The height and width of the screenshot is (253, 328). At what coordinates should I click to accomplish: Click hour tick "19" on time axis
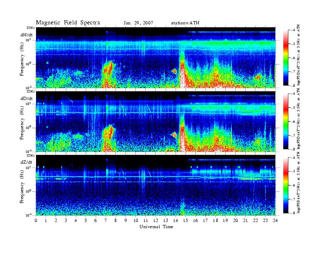tap(225, 220)
